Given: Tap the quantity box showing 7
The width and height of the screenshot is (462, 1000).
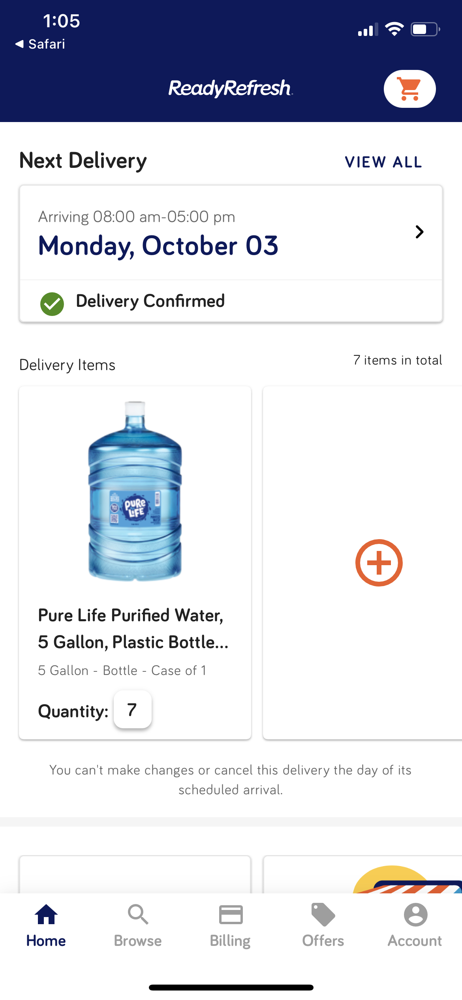Looking at the screenshot, I should pos(132,709).
